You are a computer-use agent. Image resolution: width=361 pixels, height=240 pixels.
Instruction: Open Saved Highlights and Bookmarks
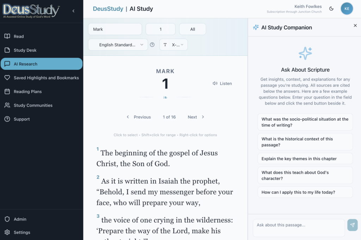(x=46, y=78)
